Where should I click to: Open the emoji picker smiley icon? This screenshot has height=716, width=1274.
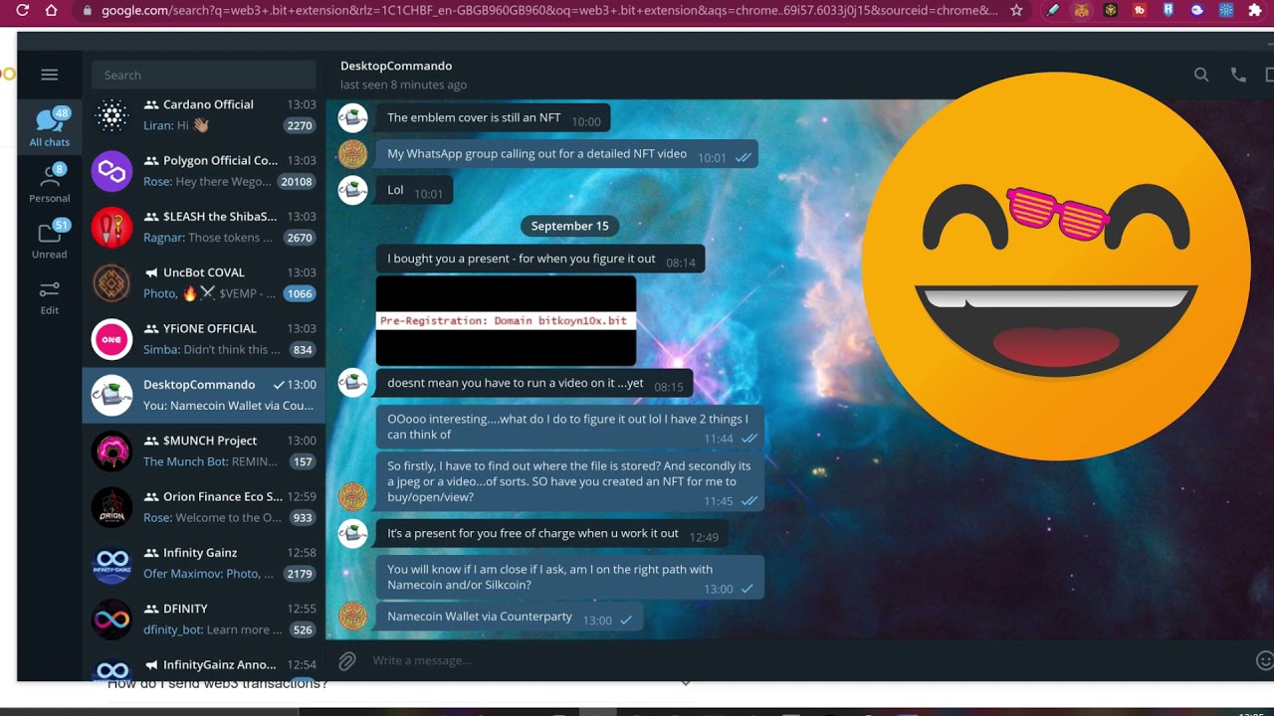pyautogui.click(x=1264, y=660)
